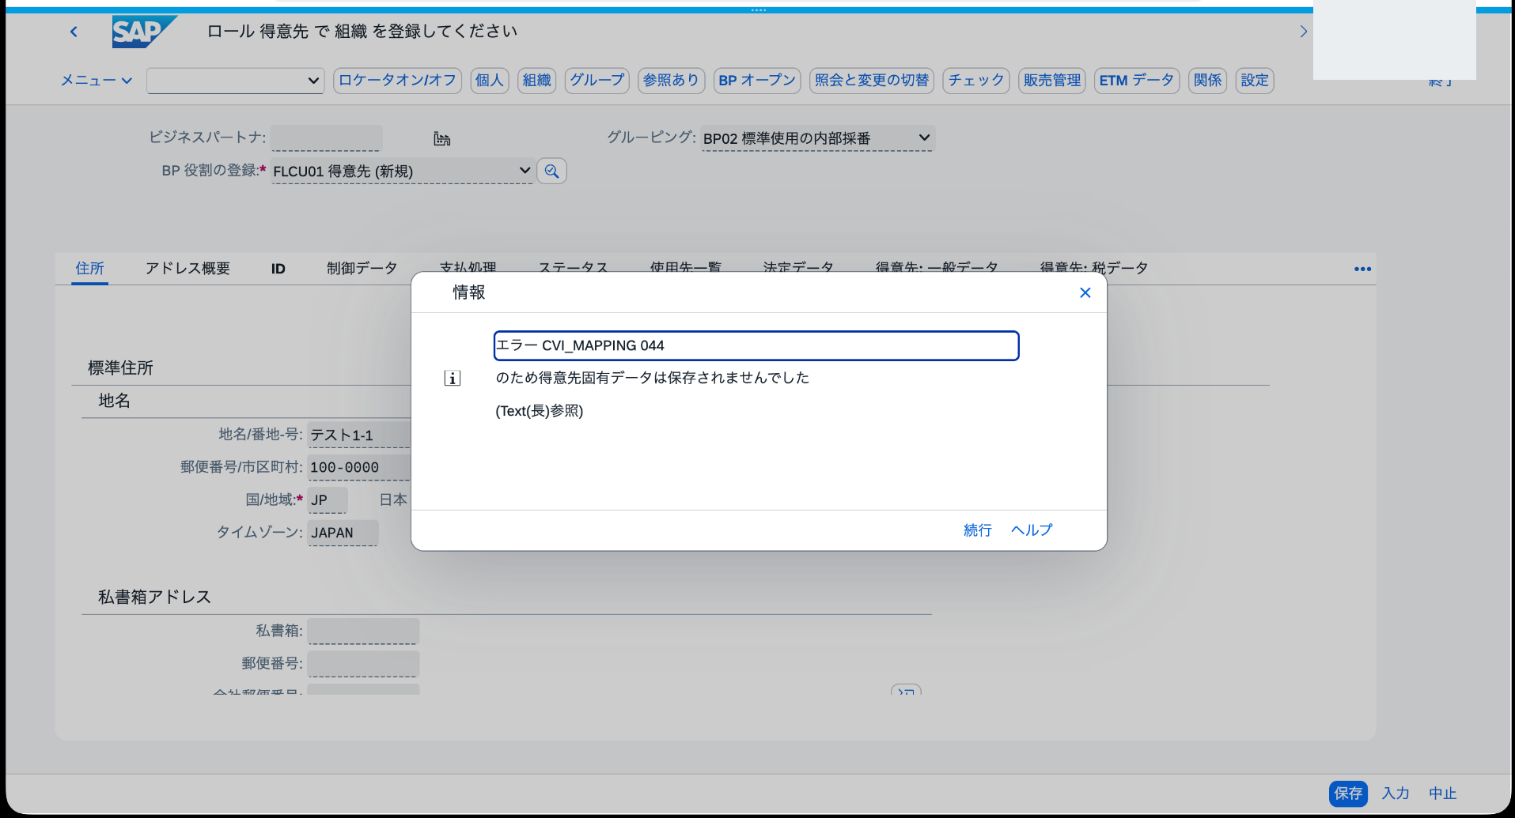The width and height of the screenshot is (1515, 818).
Task: Click the info icon in the message dialog
Action: (452, 379)
